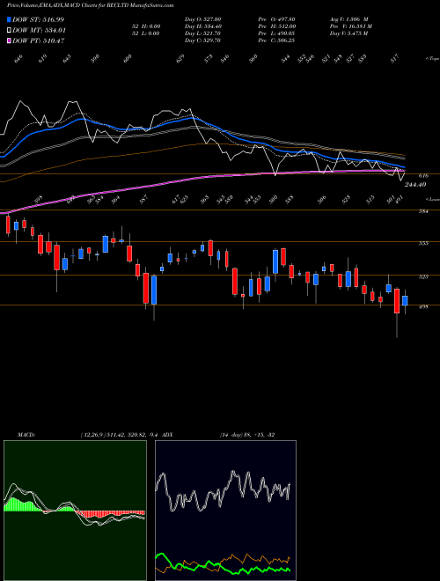Click the 525 price axis label
The image size is (440, 581).
point(423,276)
